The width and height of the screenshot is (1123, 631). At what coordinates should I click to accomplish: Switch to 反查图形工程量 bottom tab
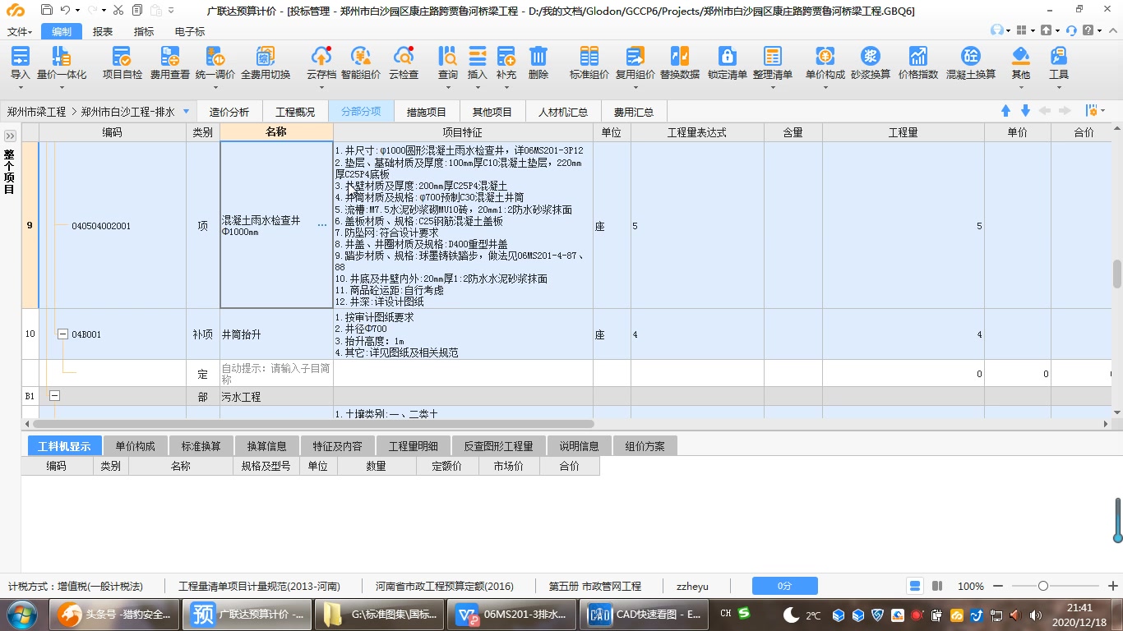pyautogui.click(x=498, y=446)
